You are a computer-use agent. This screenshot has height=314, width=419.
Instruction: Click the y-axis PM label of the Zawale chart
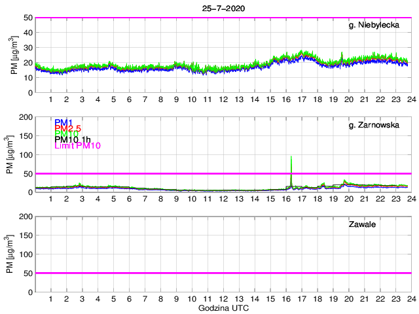[x=14, y=254]
